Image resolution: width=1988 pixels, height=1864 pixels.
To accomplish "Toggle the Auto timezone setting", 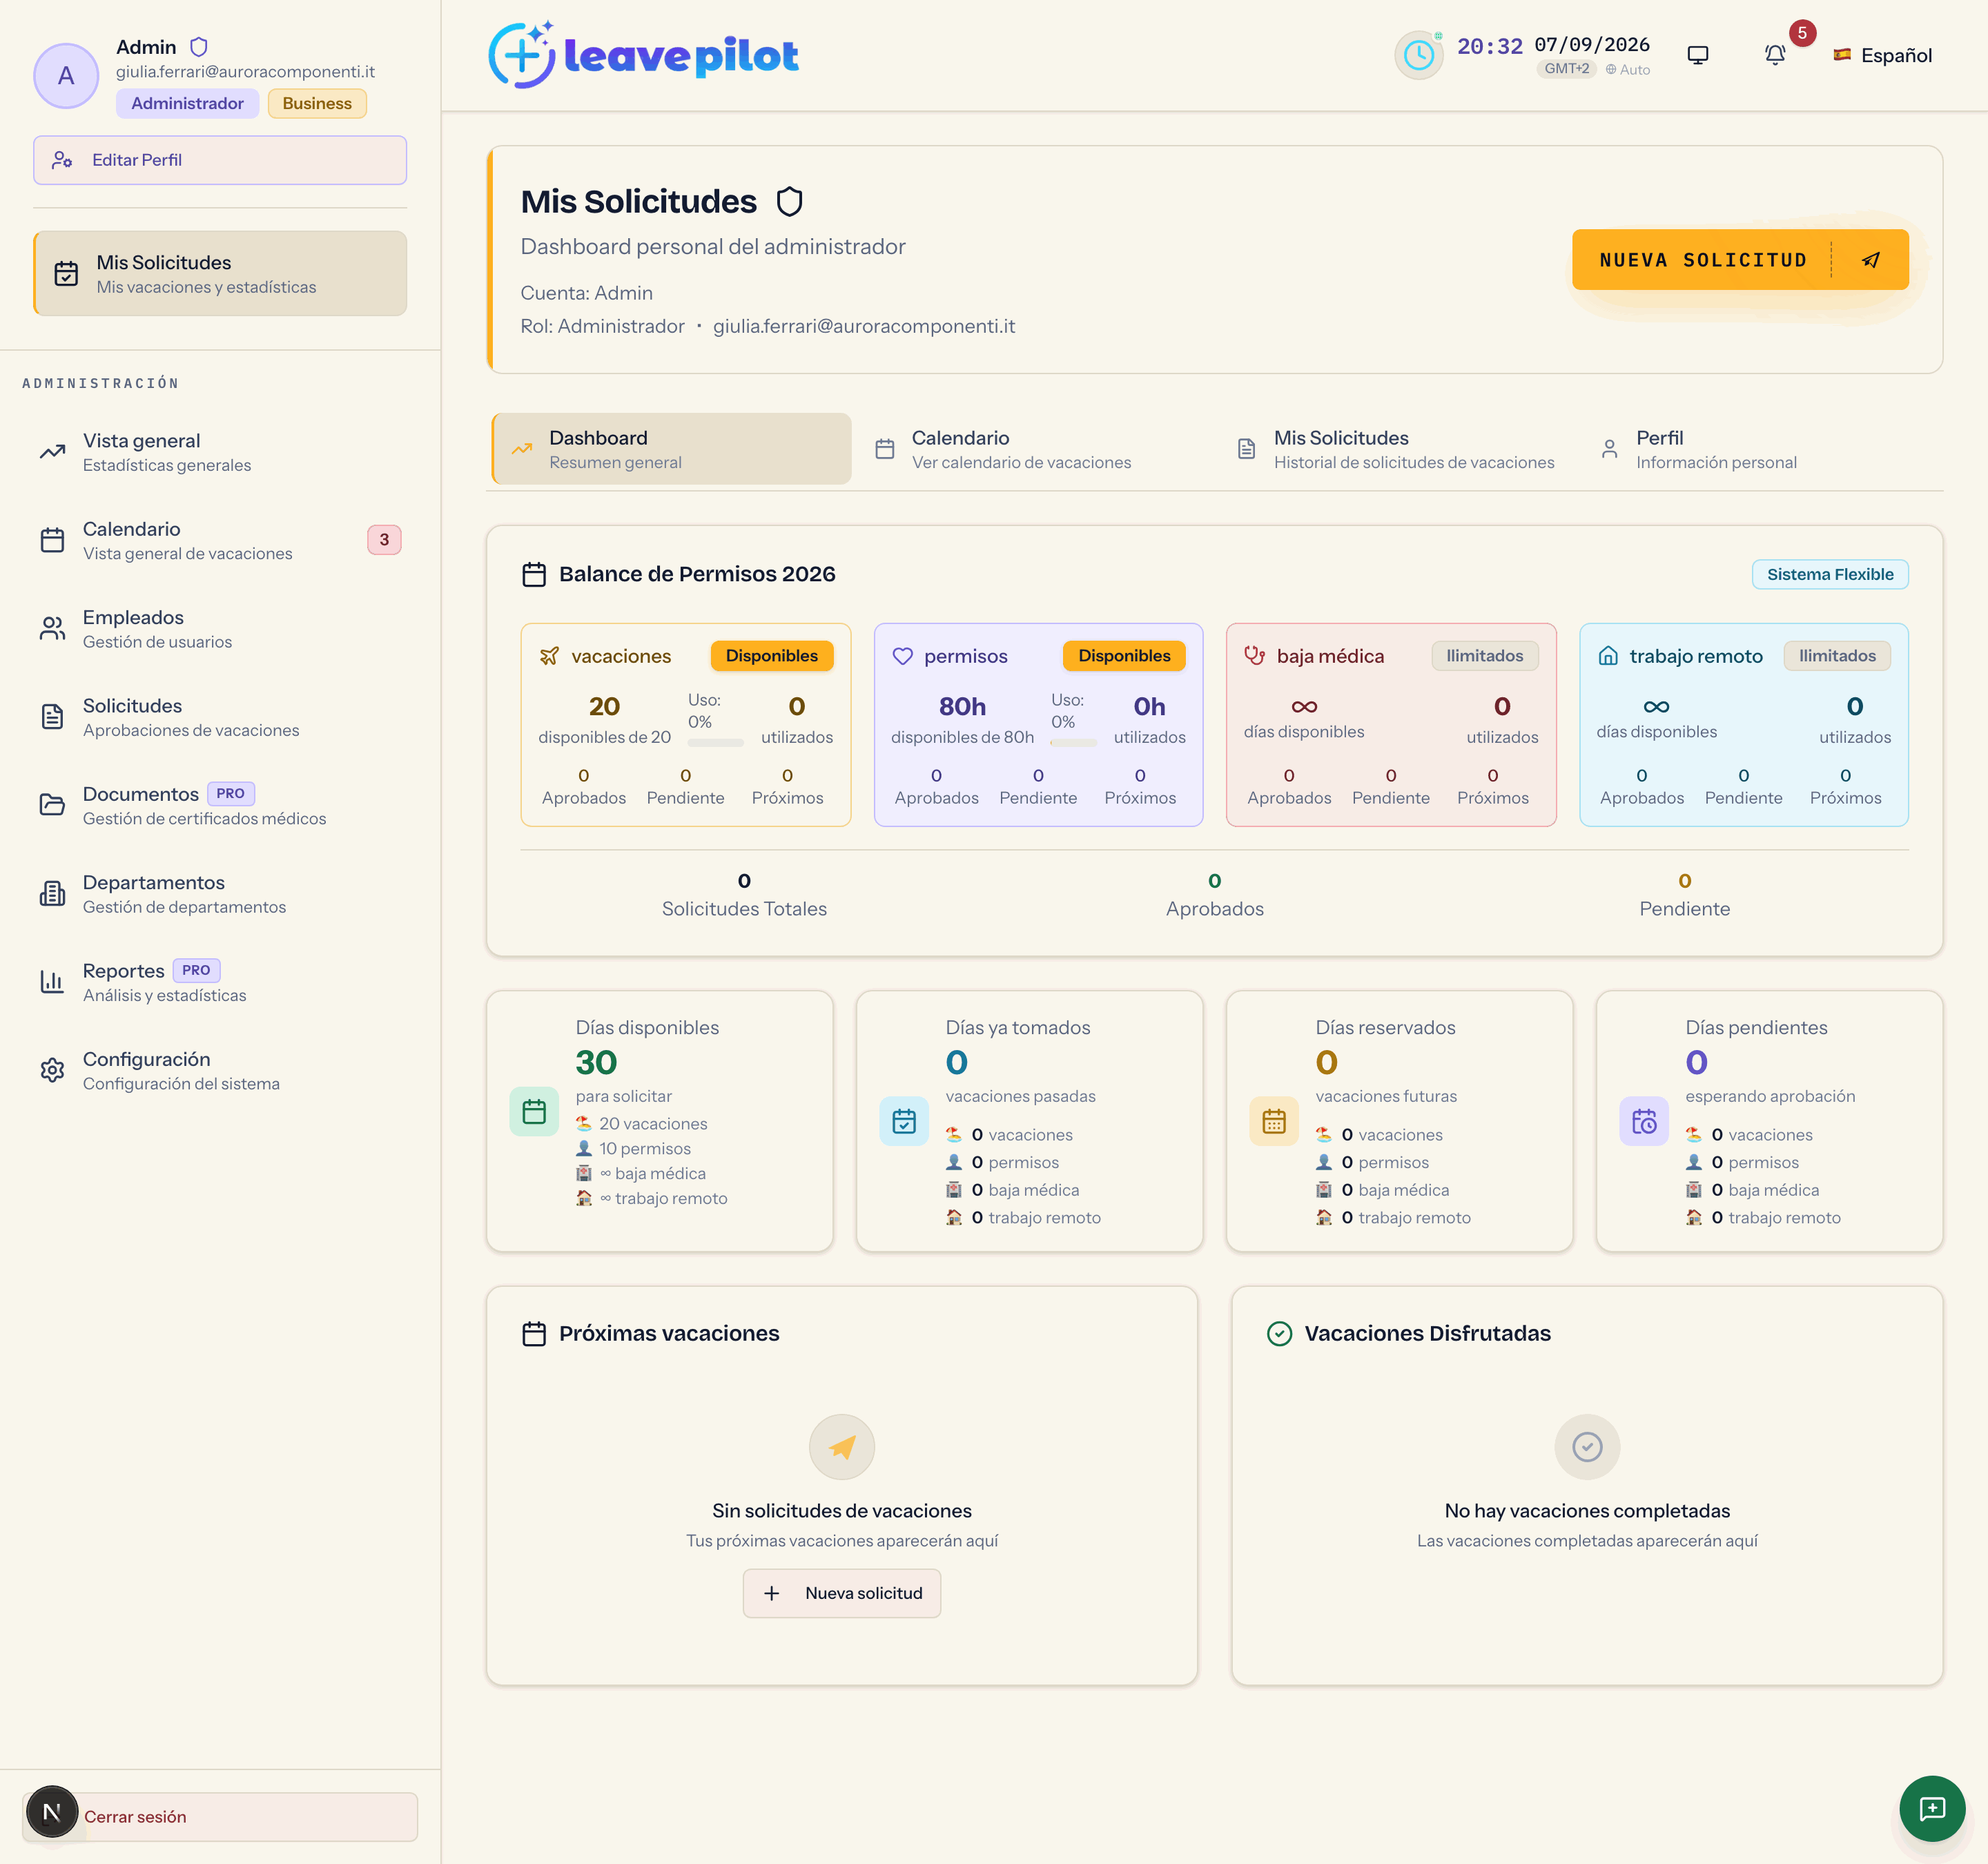I will point(1628,69).
